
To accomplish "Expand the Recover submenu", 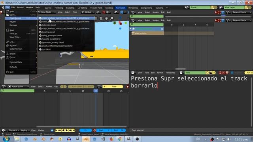I will point(21,25).
